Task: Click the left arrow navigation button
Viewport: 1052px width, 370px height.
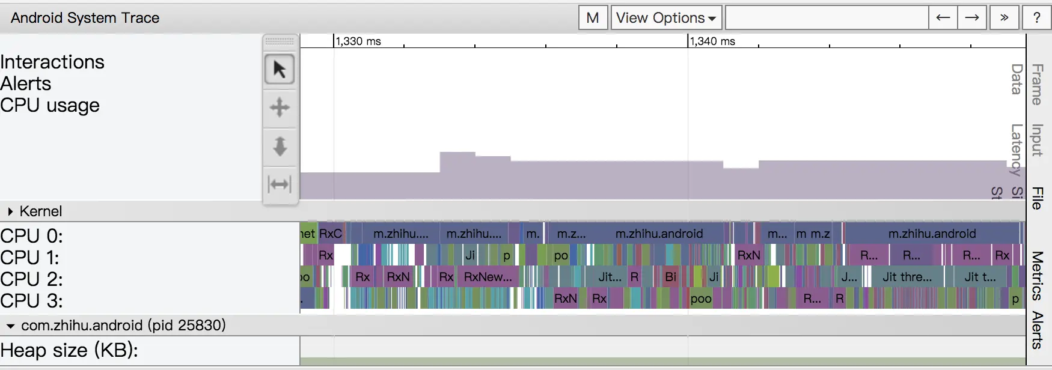Action: click(943, 17)
